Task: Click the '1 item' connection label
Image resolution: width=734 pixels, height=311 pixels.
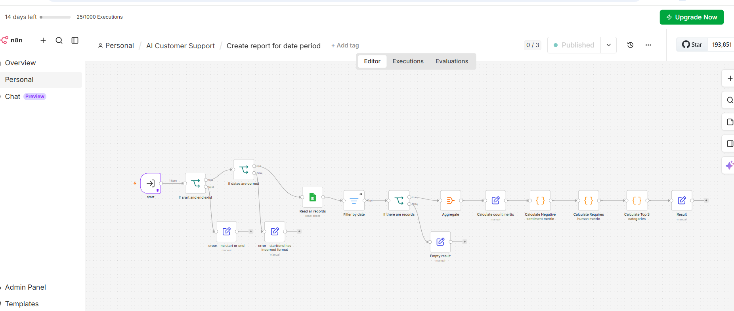Action: (173, 181)
